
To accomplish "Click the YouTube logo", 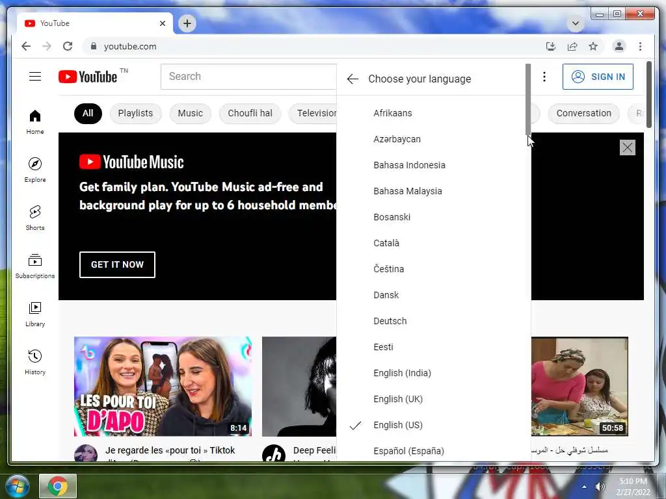I will click(88, 77).
